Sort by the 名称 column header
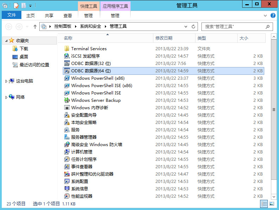This screenshot has width=279, height=210. [68, 38]
